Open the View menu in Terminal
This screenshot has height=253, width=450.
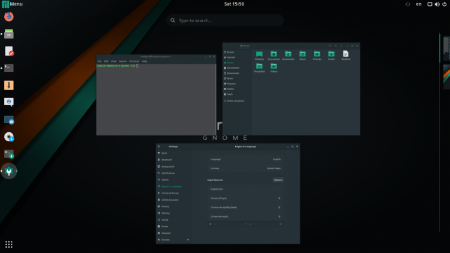pos(113,61)
